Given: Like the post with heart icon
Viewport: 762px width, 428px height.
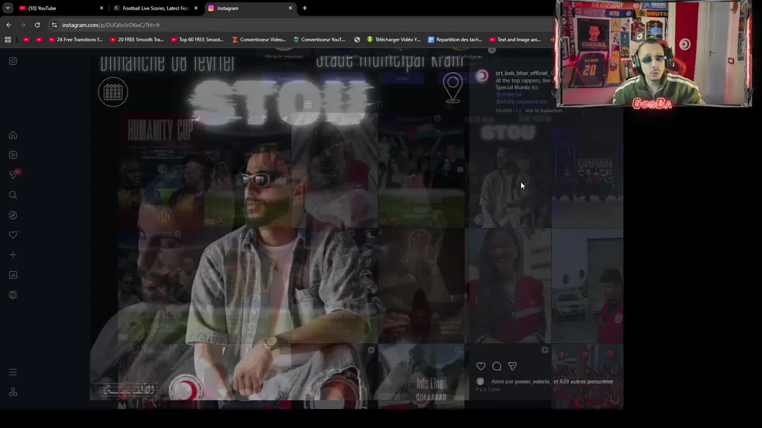Looking at the screenshot, I should point(480,366).
